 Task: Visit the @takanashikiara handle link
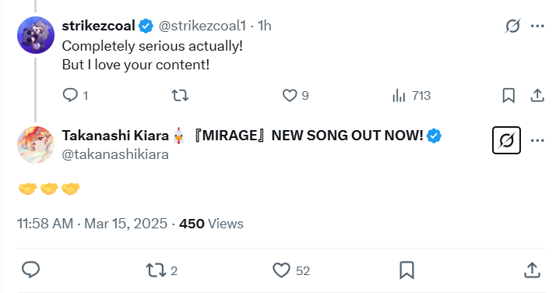tap(115, 154)
